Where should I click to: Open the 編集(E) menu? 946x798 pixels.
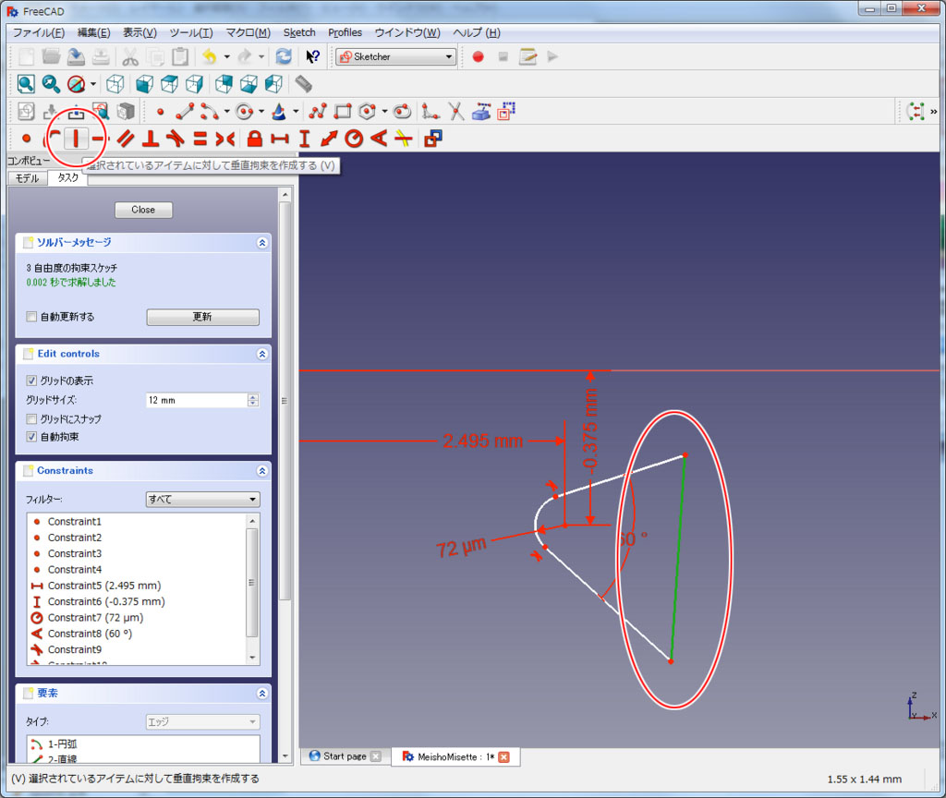click(x=93, y=32)
